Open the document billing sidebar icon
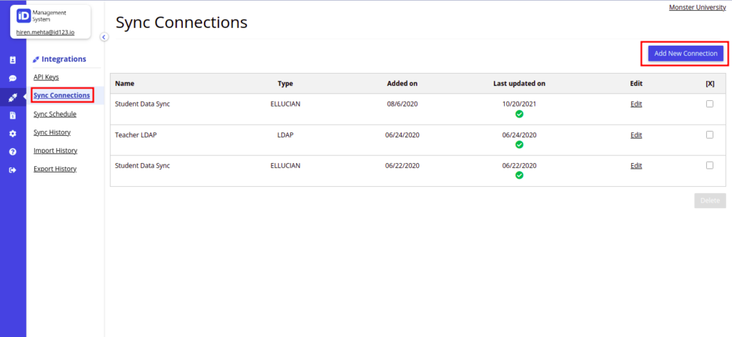Image resolution: width=732 pixels, height=337 pixels. [x=13, y=115]
